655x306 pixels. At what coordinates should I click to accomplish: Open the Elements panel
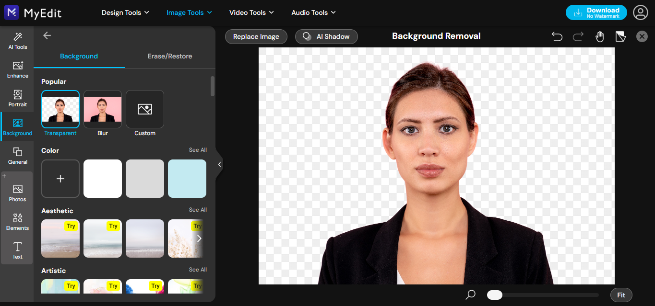tap(17, 221)
